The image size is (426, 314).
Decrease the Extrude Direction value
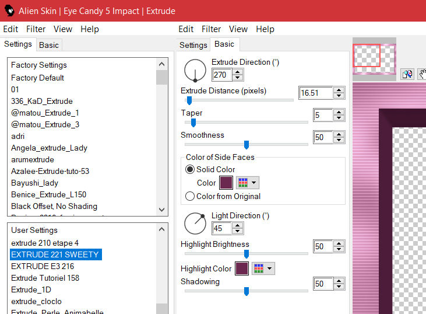238,78
